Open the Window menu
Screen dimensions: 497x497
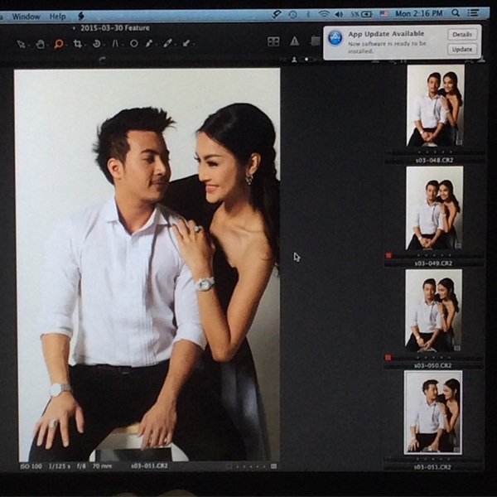coord(26,17)
